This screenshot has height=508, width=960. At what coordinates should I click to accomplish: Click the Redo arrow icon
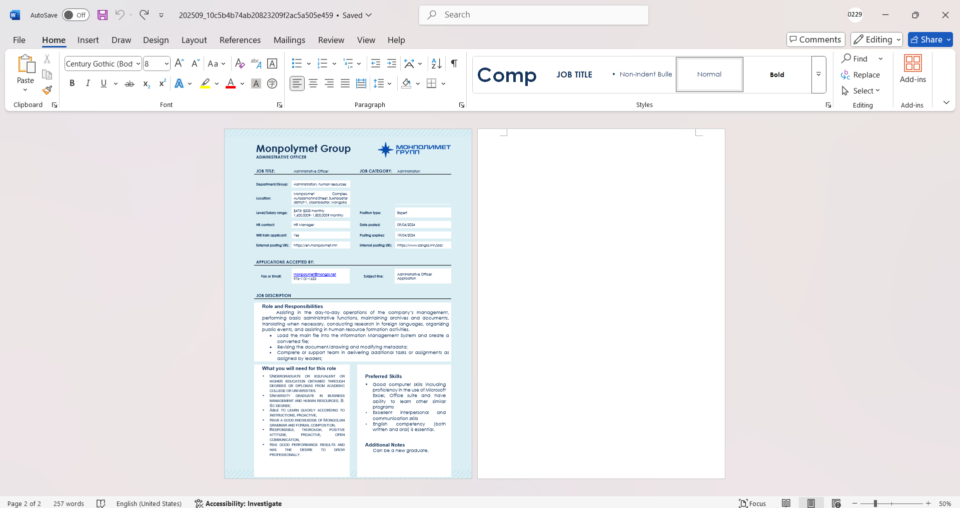point(144,15)
